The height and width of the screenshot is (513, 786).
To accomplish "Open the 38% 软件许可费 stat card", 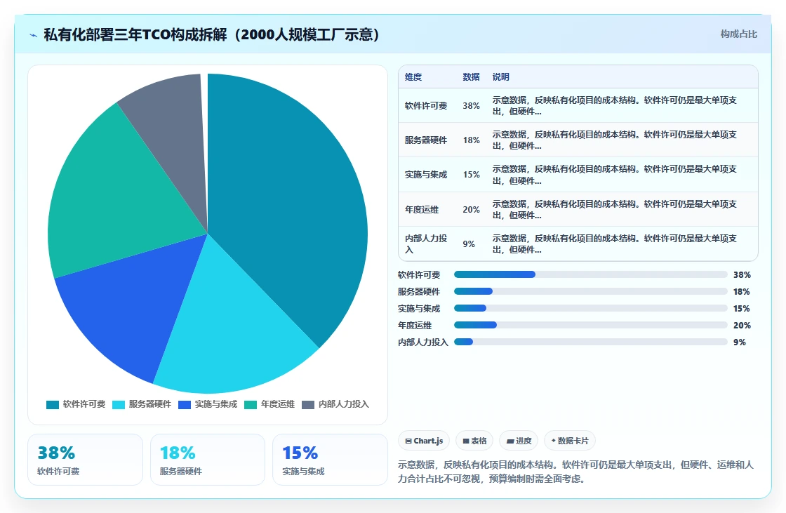I will coord(85,460).
